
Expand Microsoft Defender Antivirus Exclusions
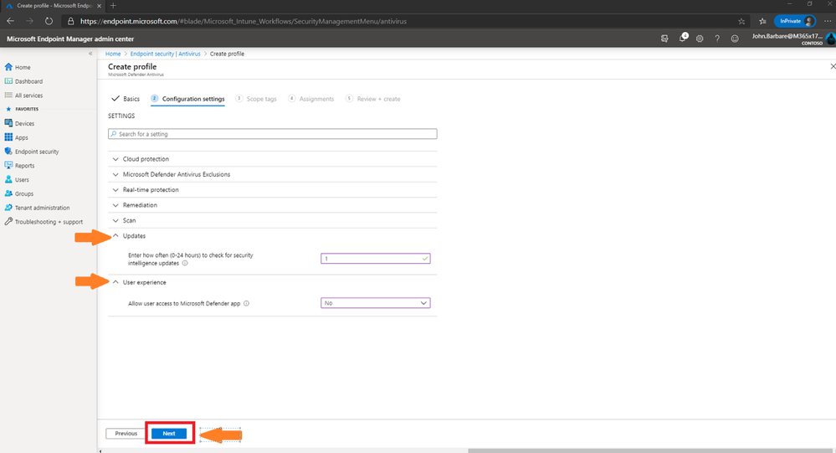273,174
